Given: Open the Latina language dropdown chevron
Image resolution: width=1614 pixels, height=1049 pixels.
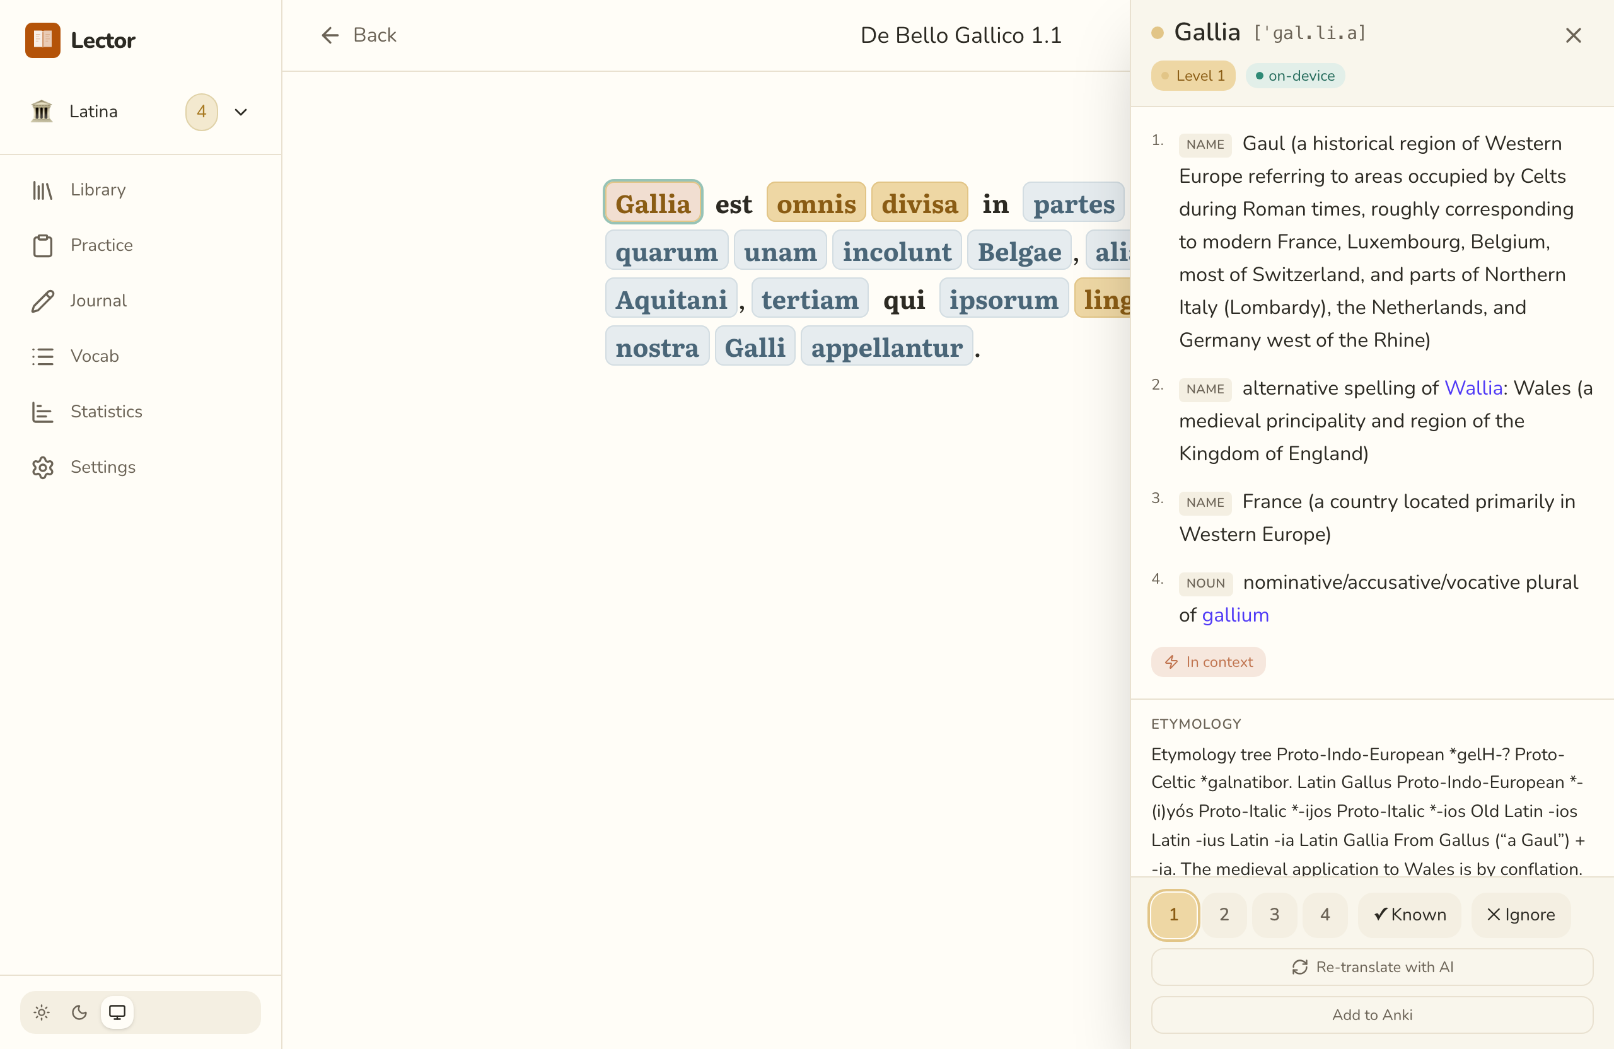Looking at the screenshot, I should click(x=241, y=112).
